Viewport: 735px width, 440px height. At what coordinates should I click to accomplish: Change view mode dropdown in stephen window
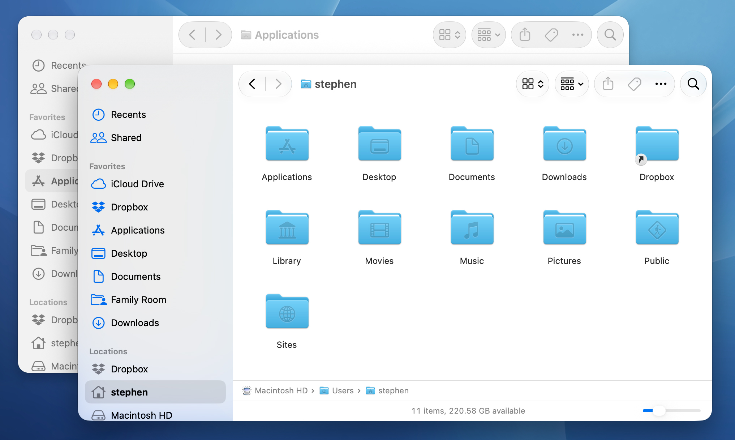[533, 84]
